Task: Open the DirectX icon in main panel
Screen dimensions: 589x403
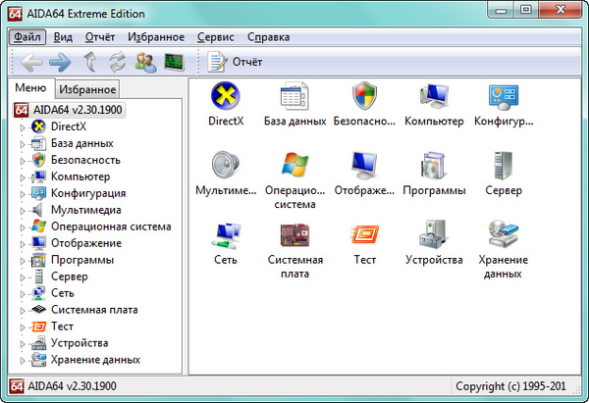Action: (225, 98)
